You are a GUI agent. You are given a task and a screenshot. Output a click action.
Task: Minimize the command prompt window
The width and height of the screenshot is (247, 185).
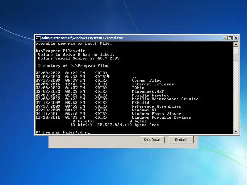coord(225,38)
